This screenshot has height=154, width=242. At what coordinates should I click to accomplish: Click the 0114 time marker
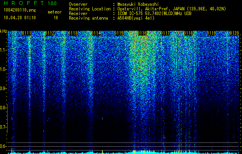pos(96,33)
